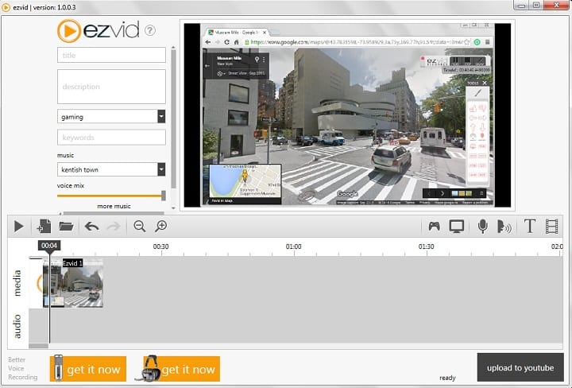Screen dimensions: 572x388
Task: Record voice with the microphone icon
Action: [x=482, y=227]
